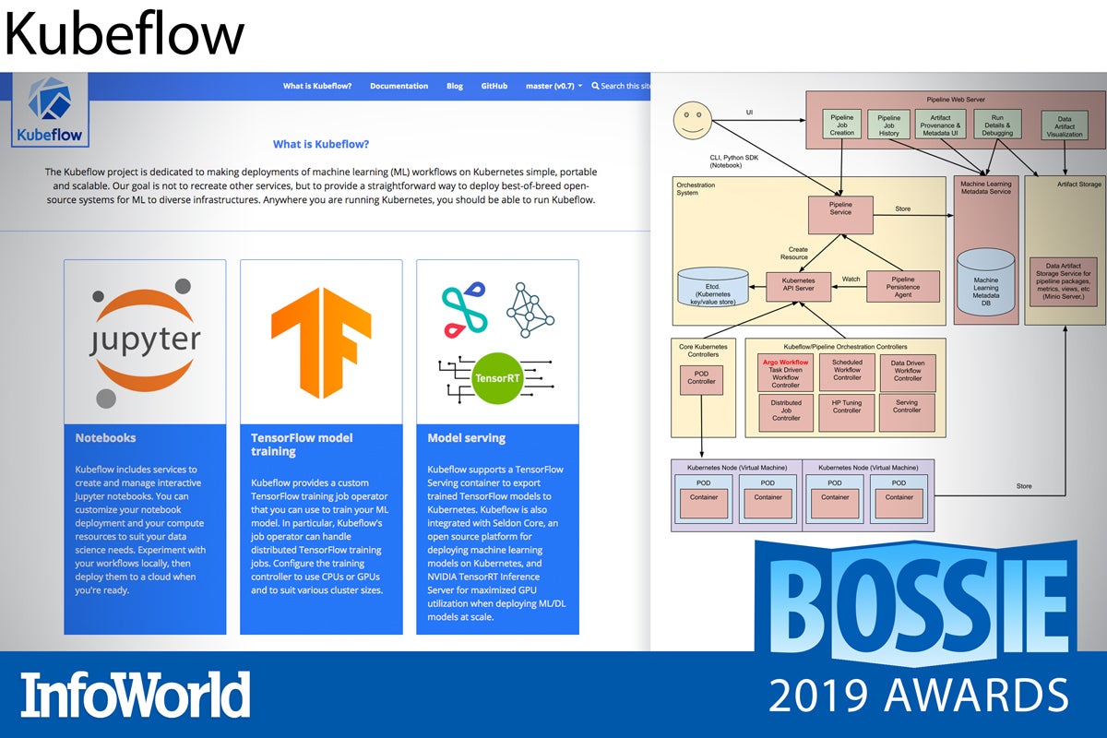Click the large Kubeflow title at top

125,34
